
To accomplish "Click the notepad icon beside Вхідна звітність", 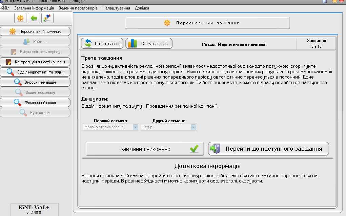I will point(13,52).
